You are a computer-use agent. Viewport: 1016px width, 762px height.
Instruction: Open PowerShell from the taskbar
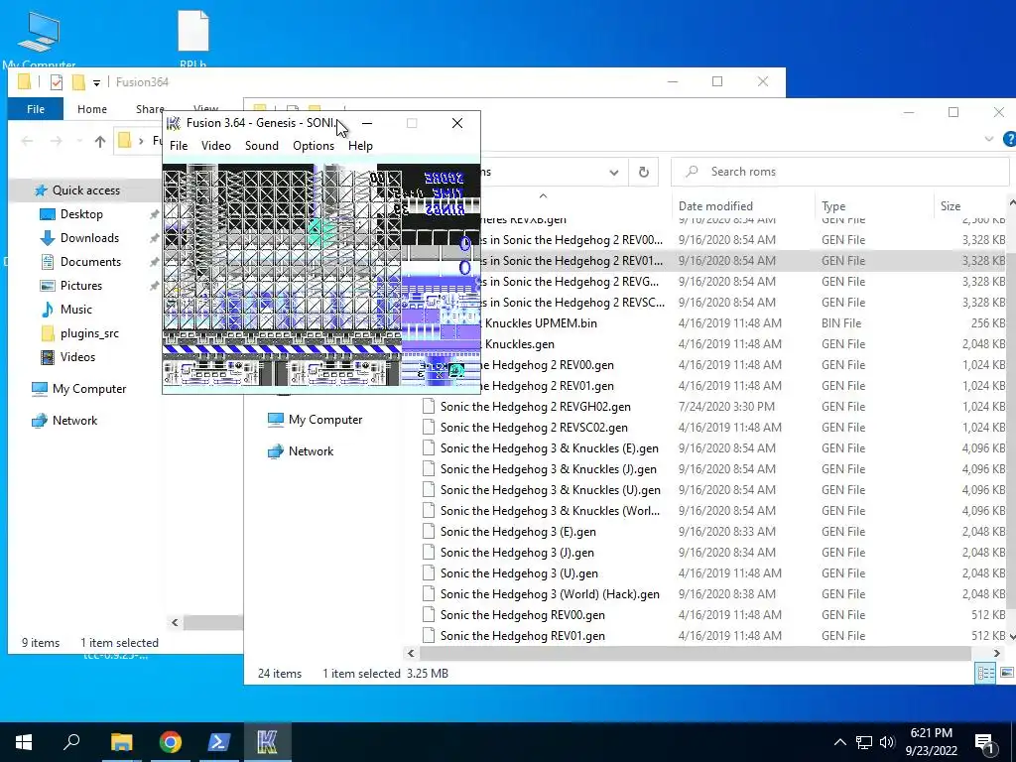click(219, 742)
